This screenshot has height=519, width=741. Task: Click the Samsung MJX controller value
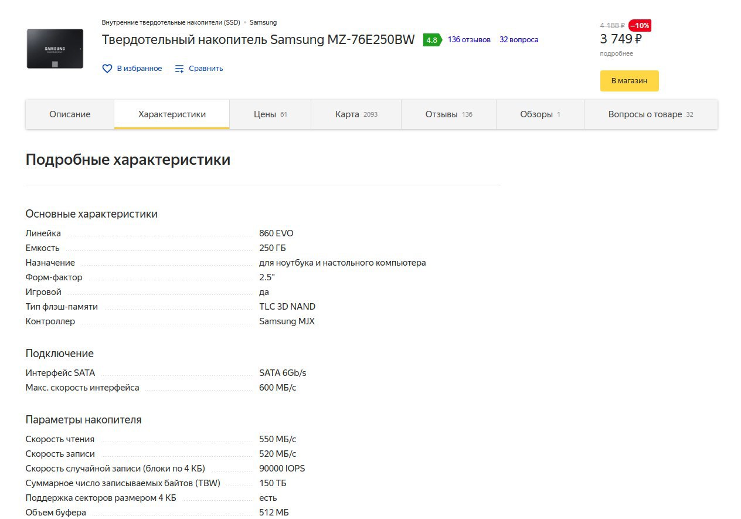[287, 321]
